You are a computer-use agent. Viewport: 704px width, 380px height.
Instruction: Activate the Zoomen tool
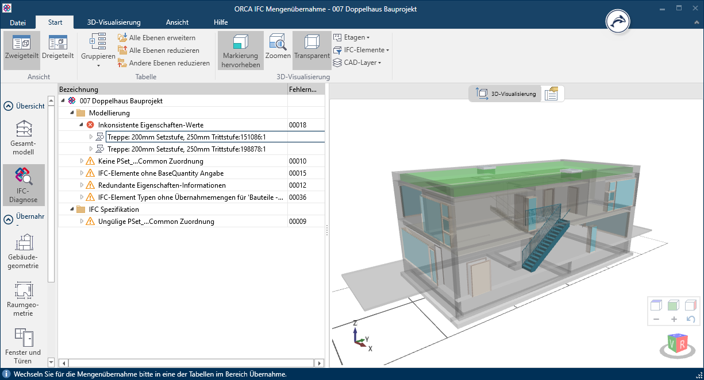(278, 50)
